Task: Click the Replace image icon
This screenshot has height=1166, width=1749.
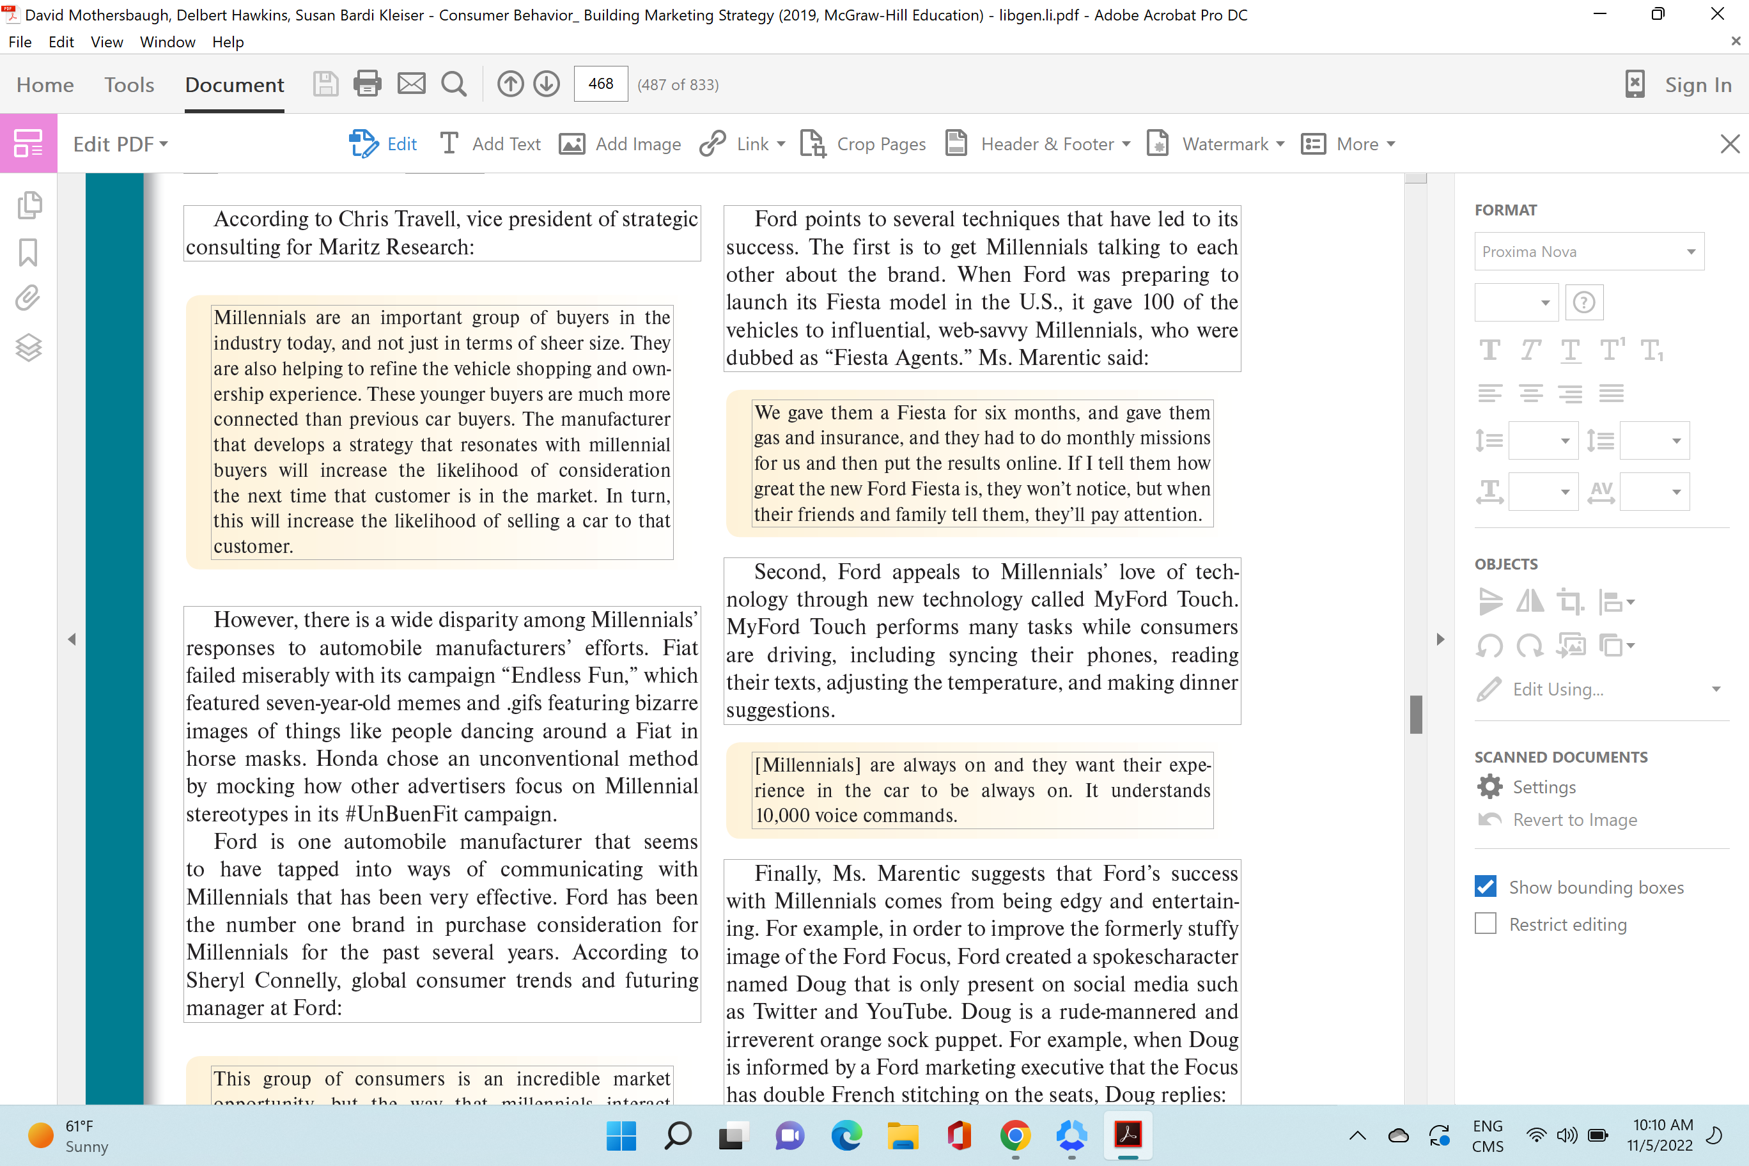Action: (1571, 646)
